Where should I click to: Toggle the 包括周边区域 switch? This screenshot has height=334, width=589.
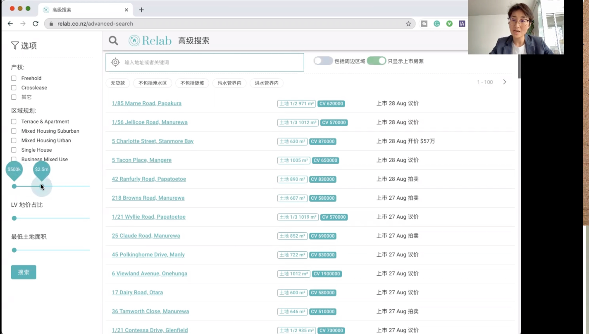click(x=323, y=61)
